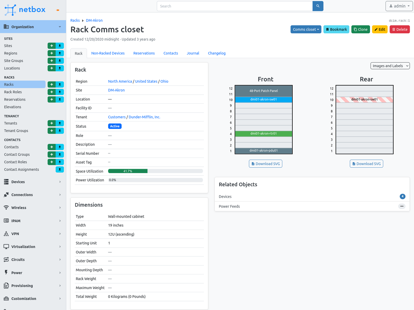
Task: Expand the Virtualization menu section
Action: 33,247
